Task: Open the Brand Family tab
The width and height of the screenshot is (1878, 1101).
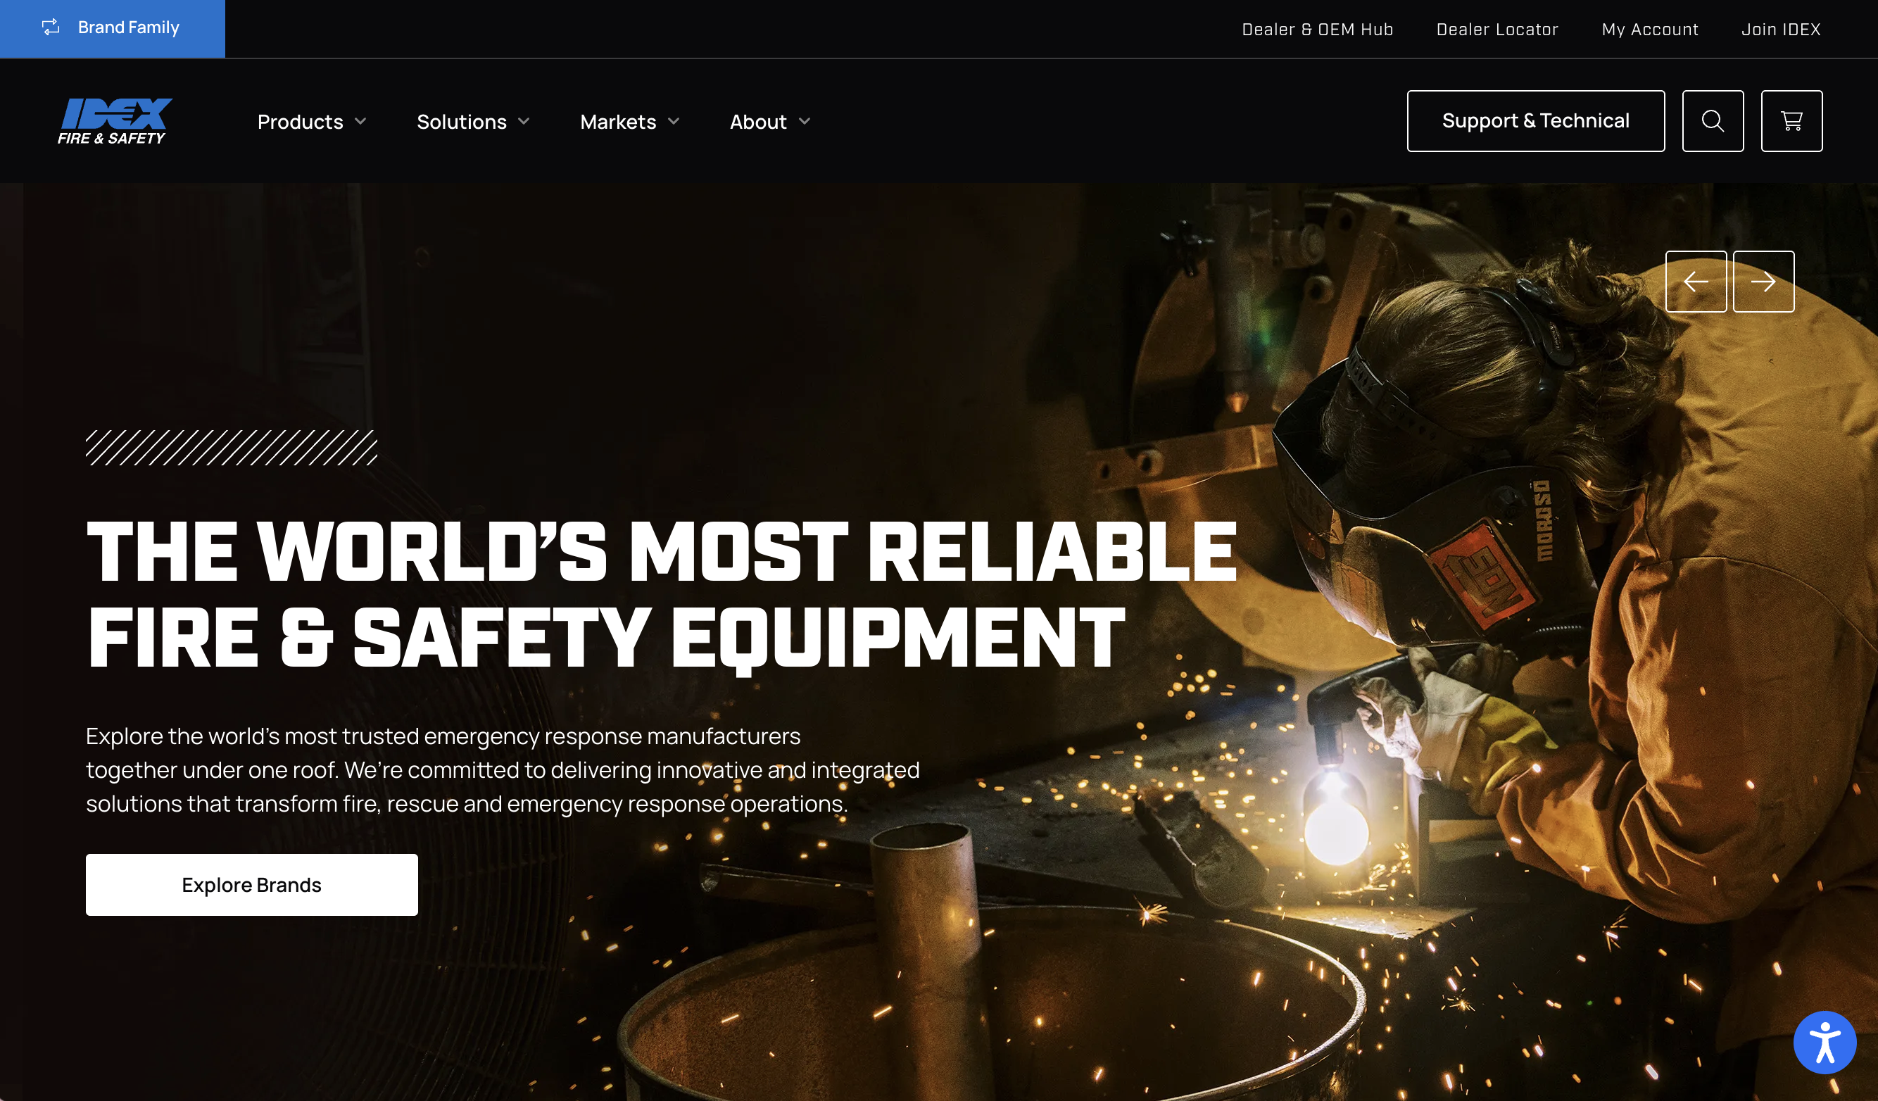Action: point(128,27)
